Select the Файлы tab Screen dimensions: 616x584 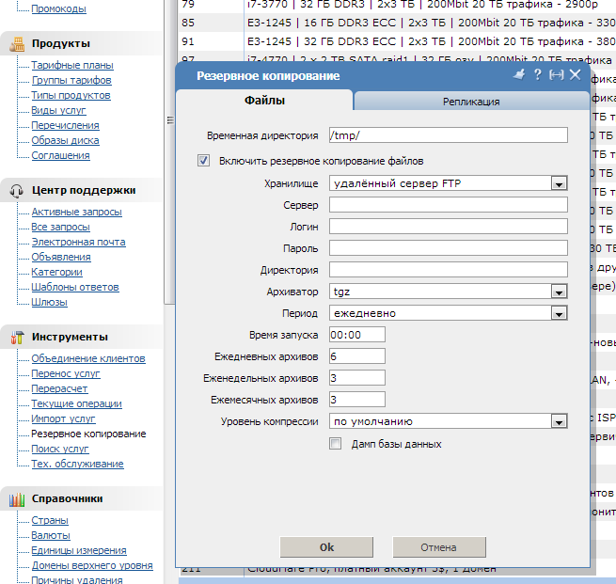tap(265, 101)
